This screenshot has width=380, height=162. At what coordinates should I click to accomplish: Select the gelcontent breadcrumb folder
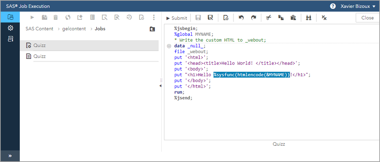click(x=74, y=29)
